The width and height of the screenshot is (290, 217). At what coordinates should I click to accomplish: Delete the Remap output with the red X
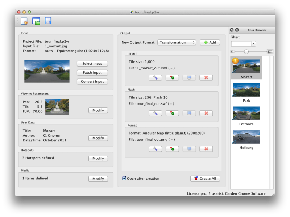(x=206, y=149)
